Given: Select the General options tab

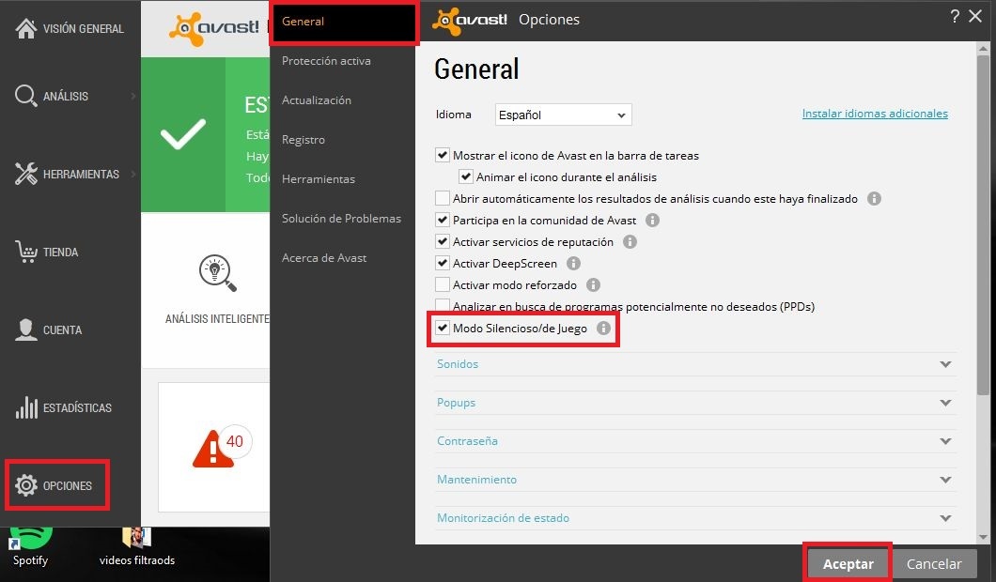Looking at the screenshot, I should pyautogui.click(x=343, y=22).
